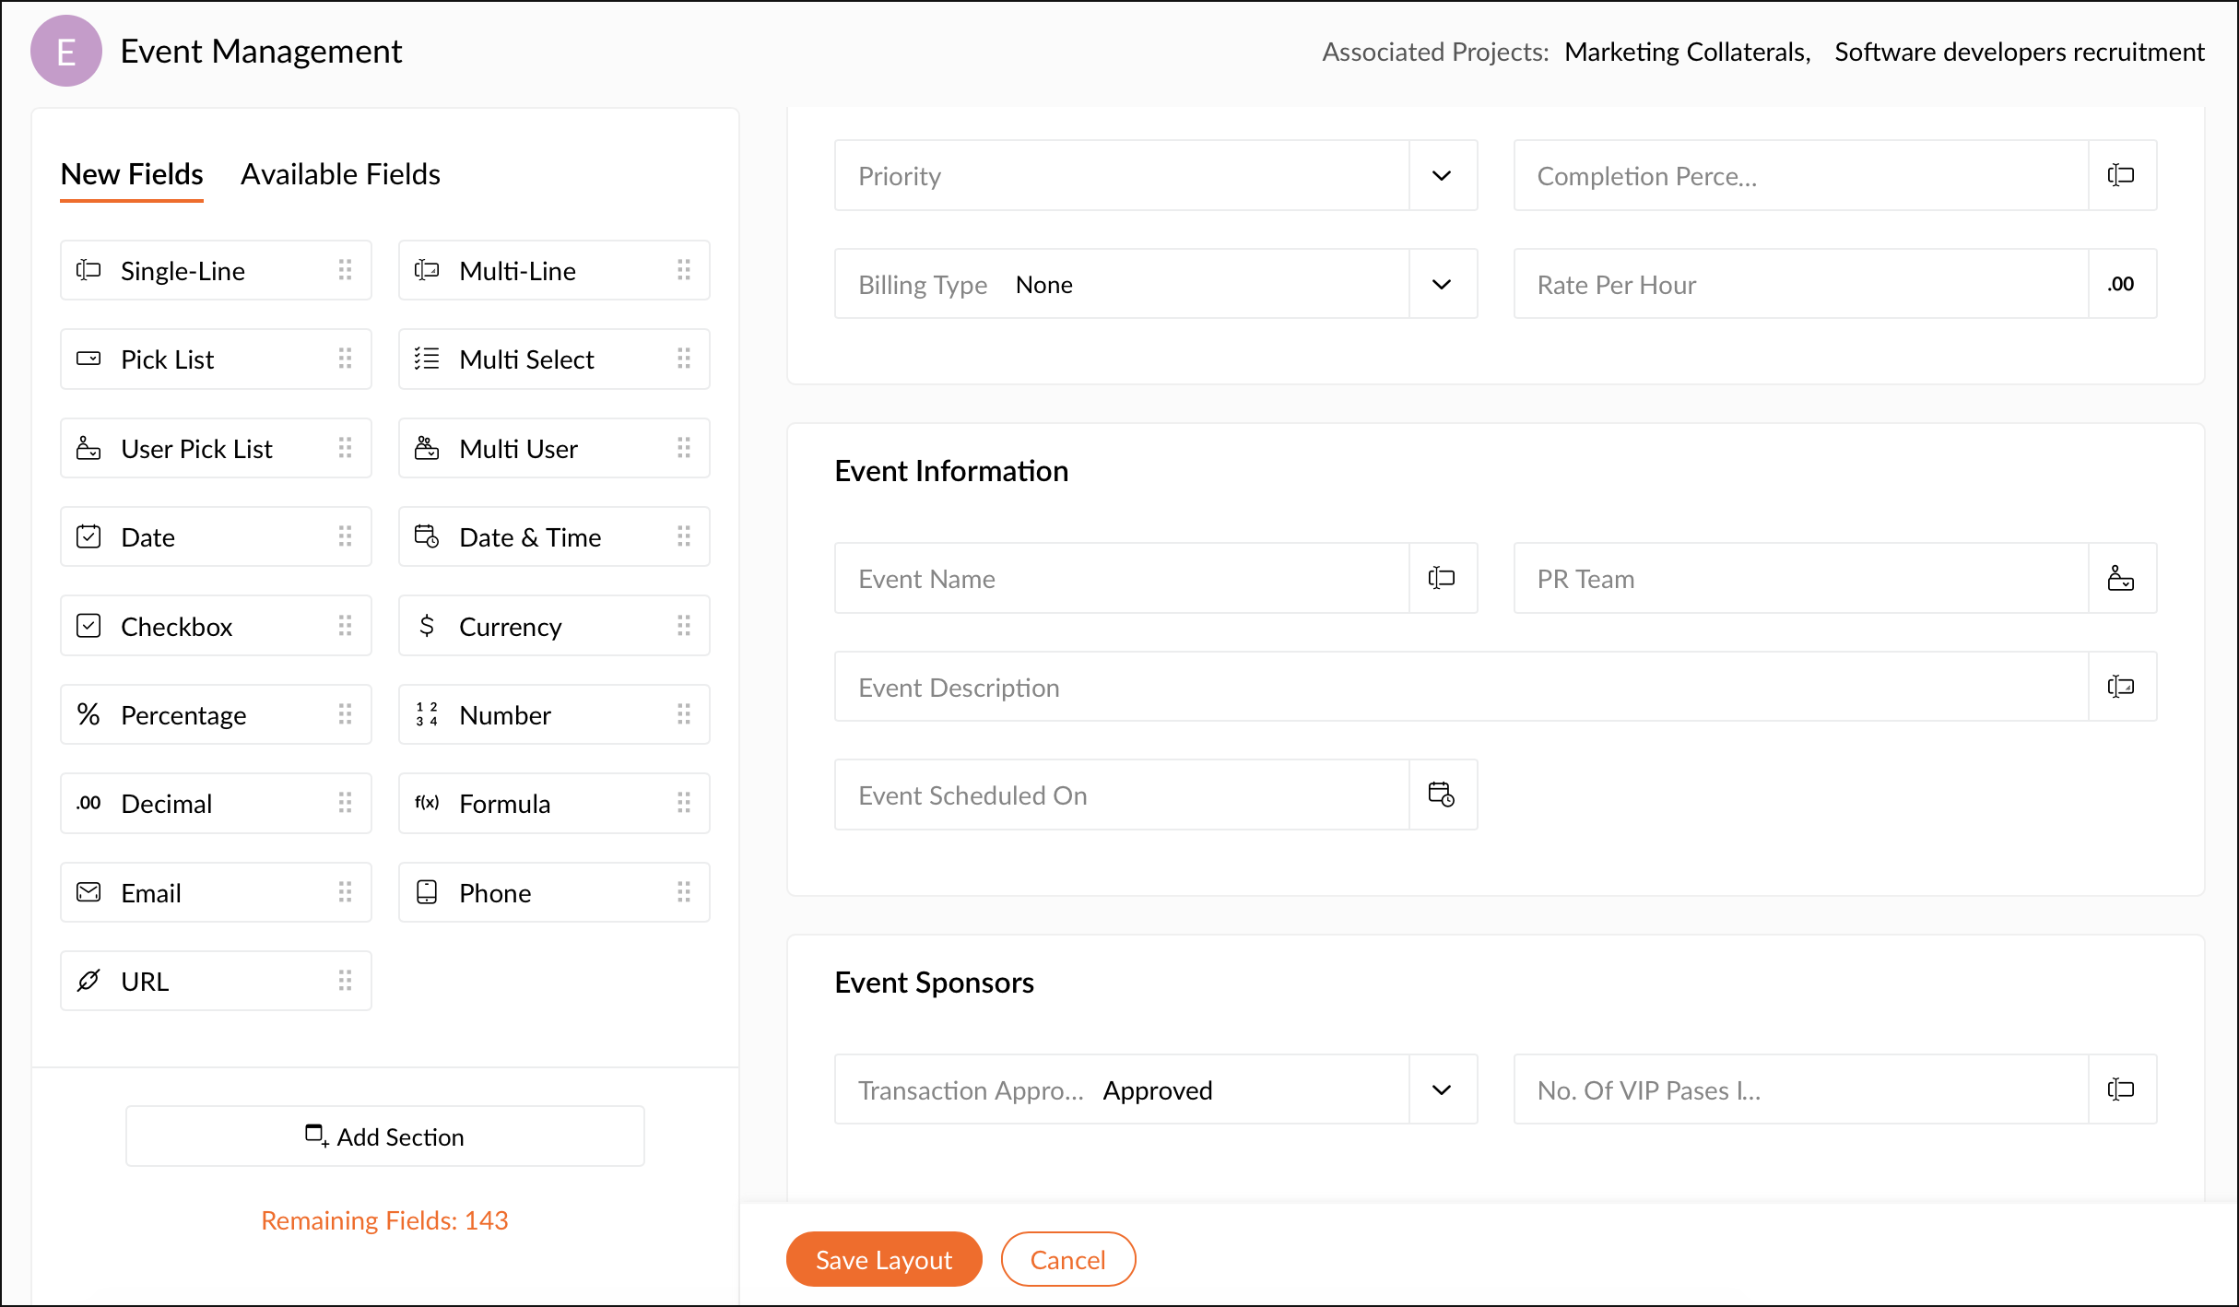Click the Event Scheduled On calendar icon
The image size is (2239, 1307).
(x=1442, y=795)
